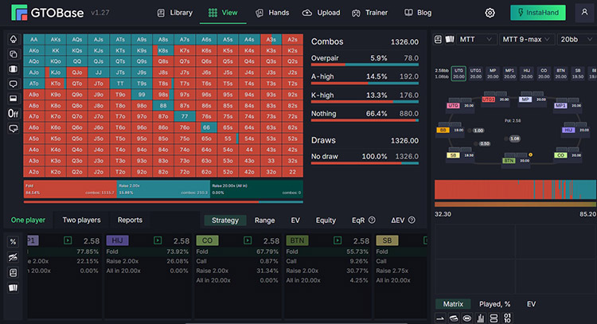Click the play toggle beside BTN
Image resolution: width=597 pixels, height=324 pixels.
tap(338, 240)
